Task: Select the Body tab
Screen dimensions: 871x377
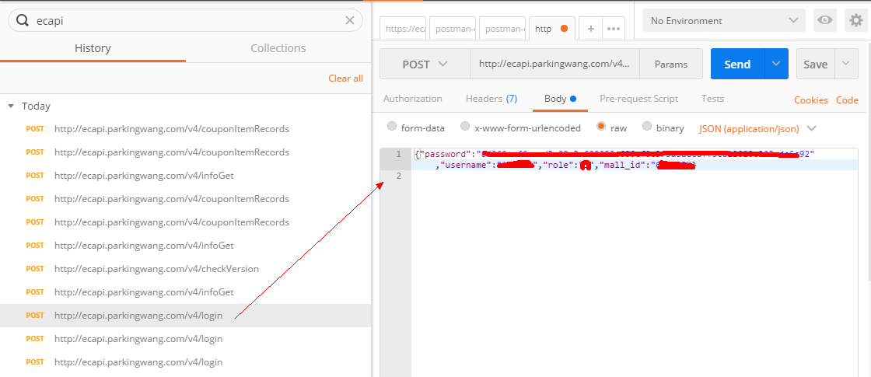Action: 560,99
